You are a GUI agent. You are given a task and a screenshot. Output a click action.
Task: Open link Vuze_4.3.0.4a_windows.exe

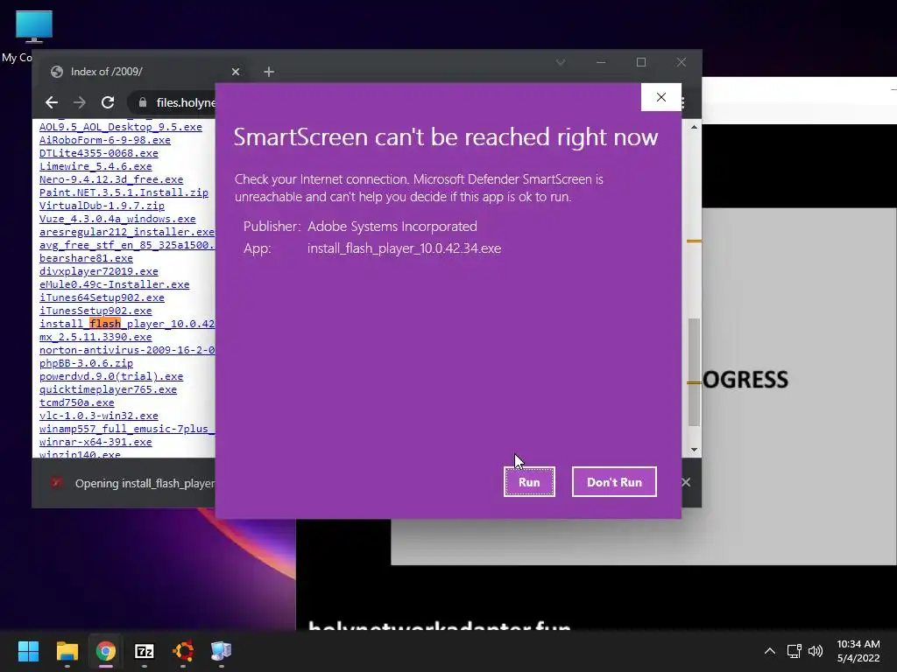click(x=117, y=219)
